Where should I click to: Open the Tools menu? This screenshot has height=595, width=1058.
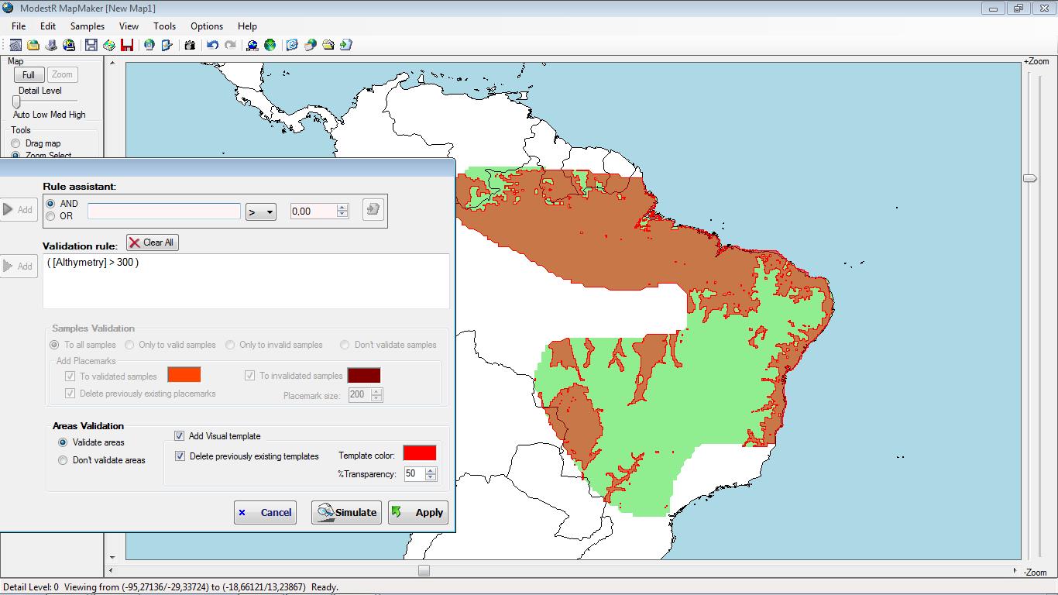[x=164, y=26]
